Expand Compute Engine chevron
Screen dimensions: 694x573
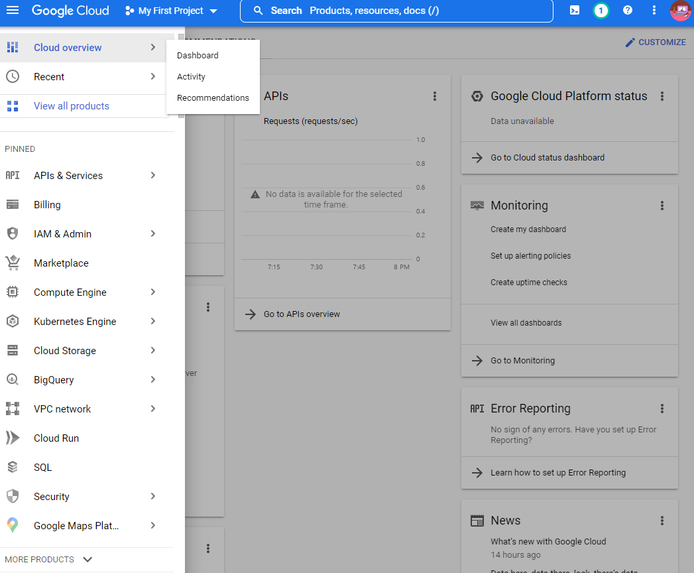[153, 292]
